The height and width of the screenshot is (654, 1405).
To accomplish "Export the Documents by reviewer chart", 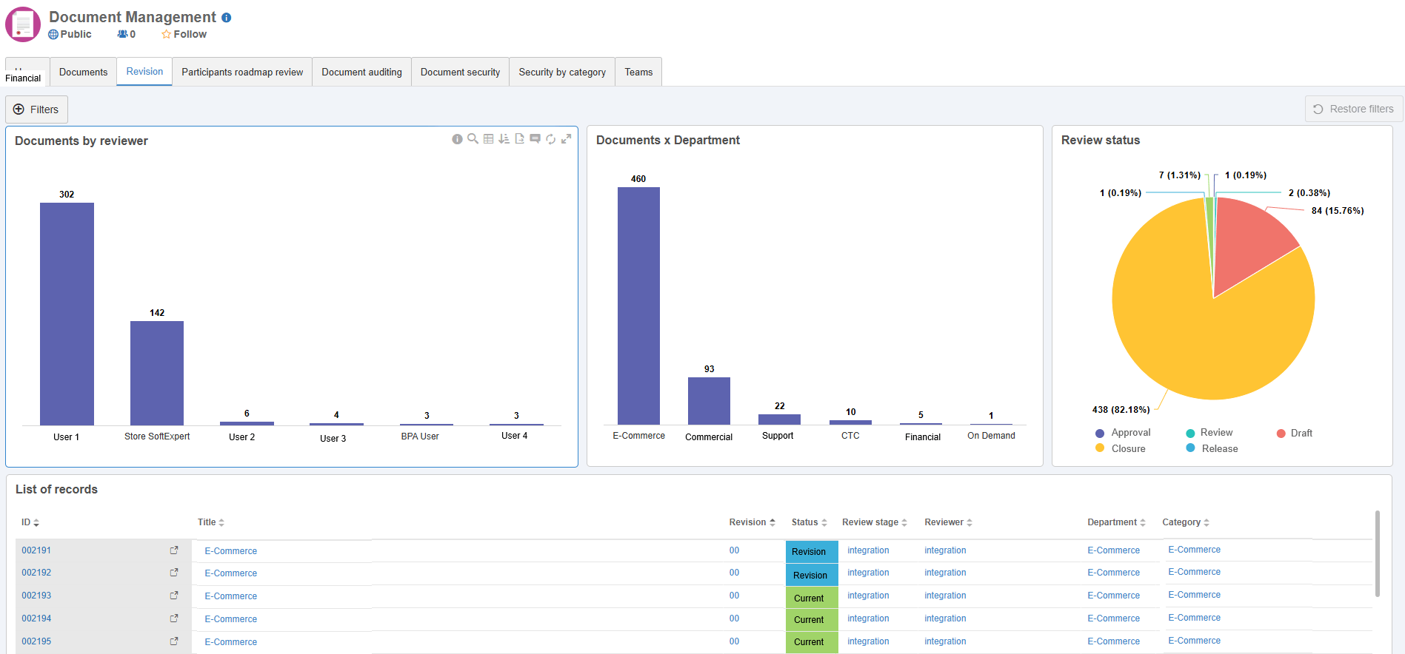I will tap(520, 138).
